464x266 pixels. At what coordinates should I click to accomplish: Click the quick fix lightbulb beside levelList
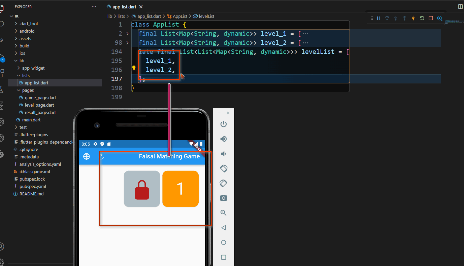pyautogui.click(x=134, y=68)
